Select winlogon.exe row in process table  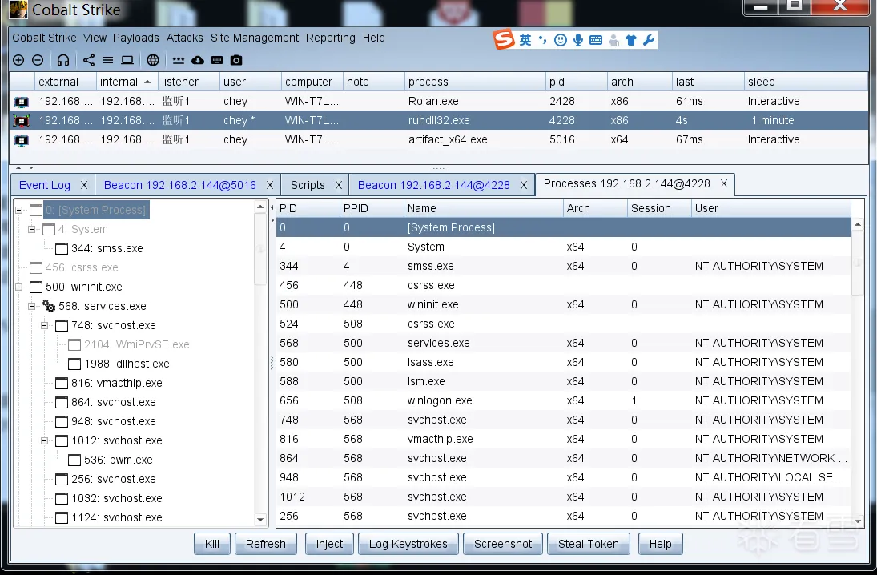(564, 401)
